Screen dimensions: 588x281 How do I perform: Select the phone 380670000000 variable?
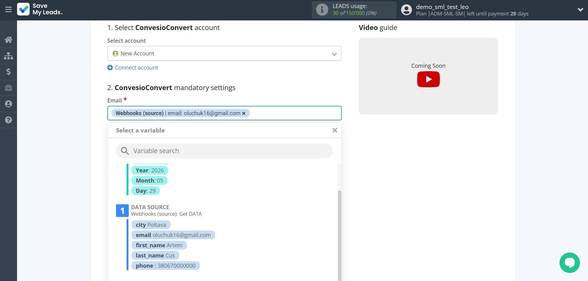coord(166,266)
